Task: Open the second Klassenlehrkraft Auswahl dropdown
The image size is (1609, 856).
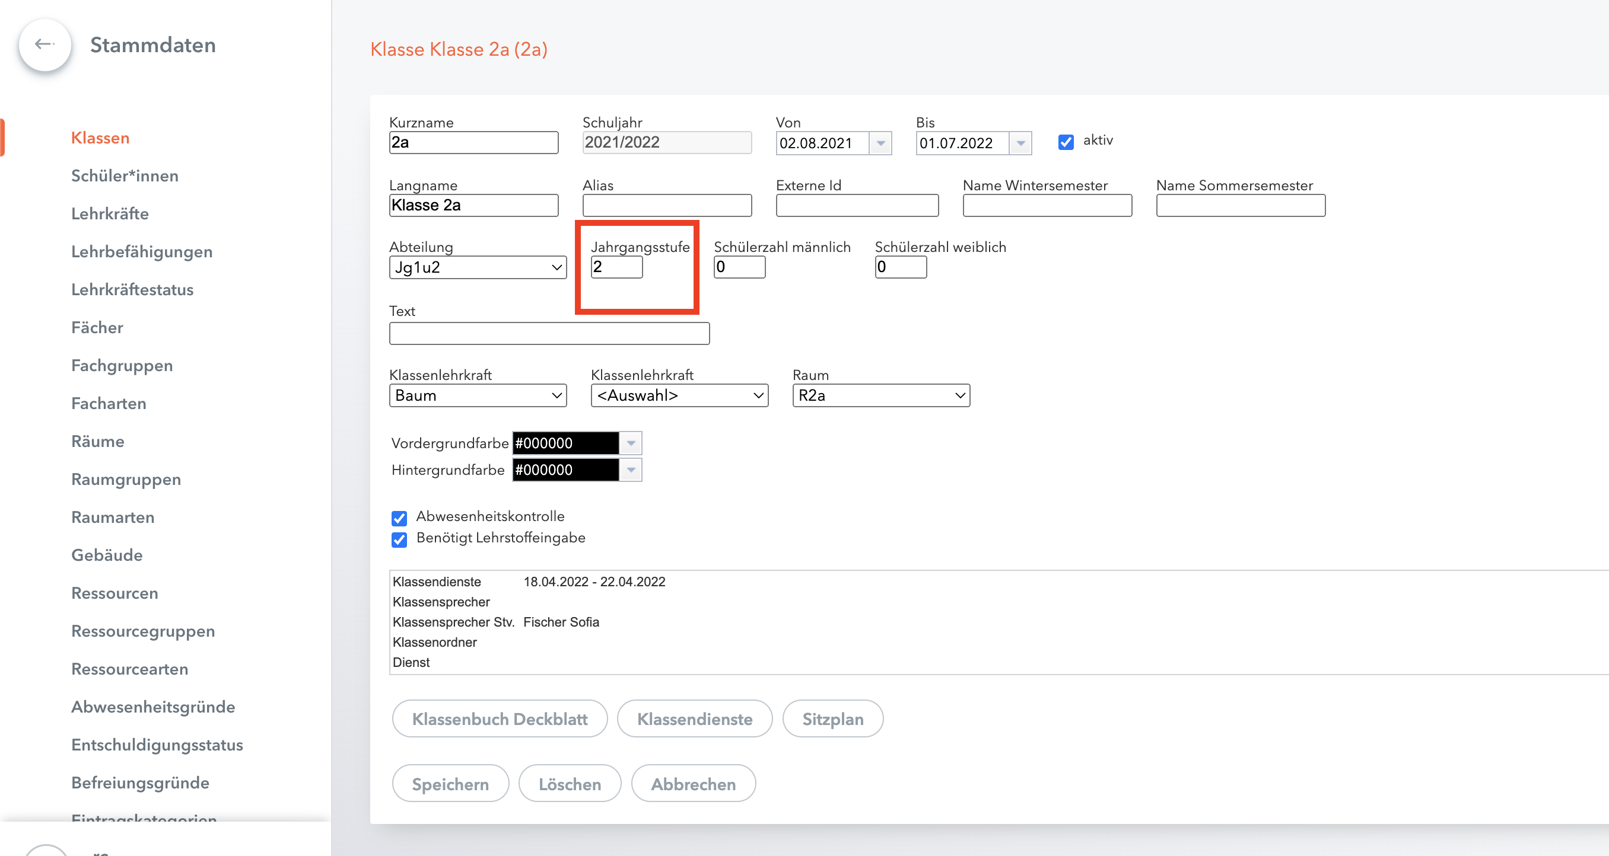Action: coord(679,395)
